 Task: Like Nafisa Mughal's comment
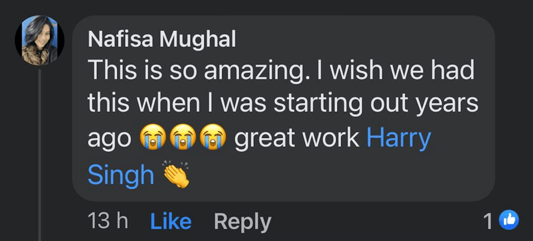point(171,221)
